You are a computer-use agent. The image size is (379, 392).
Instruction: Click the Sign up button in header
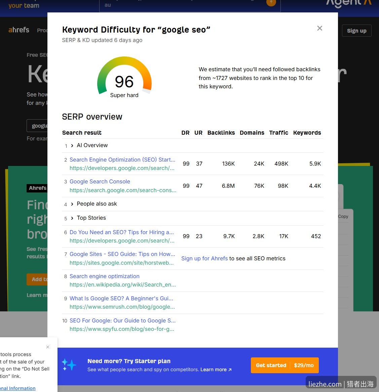tap(356, 31)
